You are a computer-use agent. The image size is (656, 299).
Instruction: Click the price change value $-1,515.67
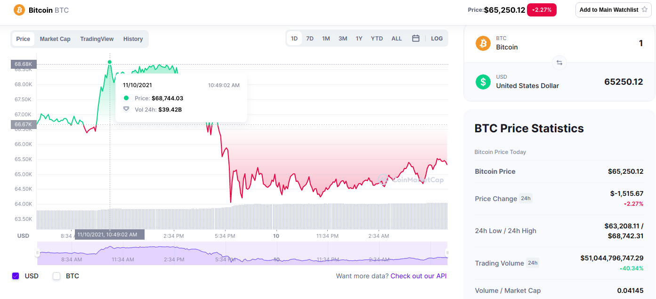[626, 194]
